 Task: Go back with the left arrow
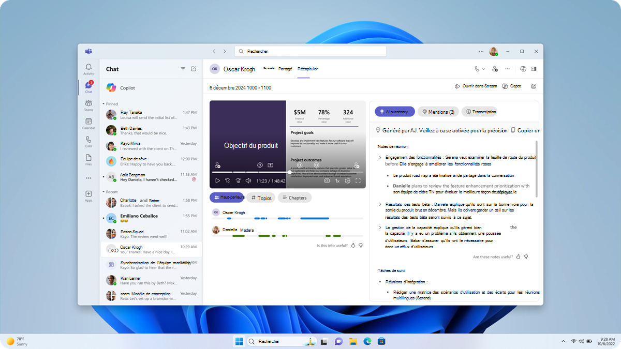click(214, 51)
